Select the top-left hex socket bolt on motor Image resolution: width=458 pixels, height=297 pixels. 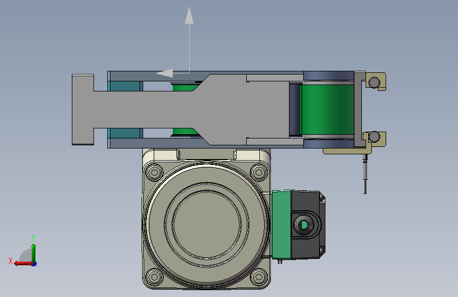(x=155, y=172)
